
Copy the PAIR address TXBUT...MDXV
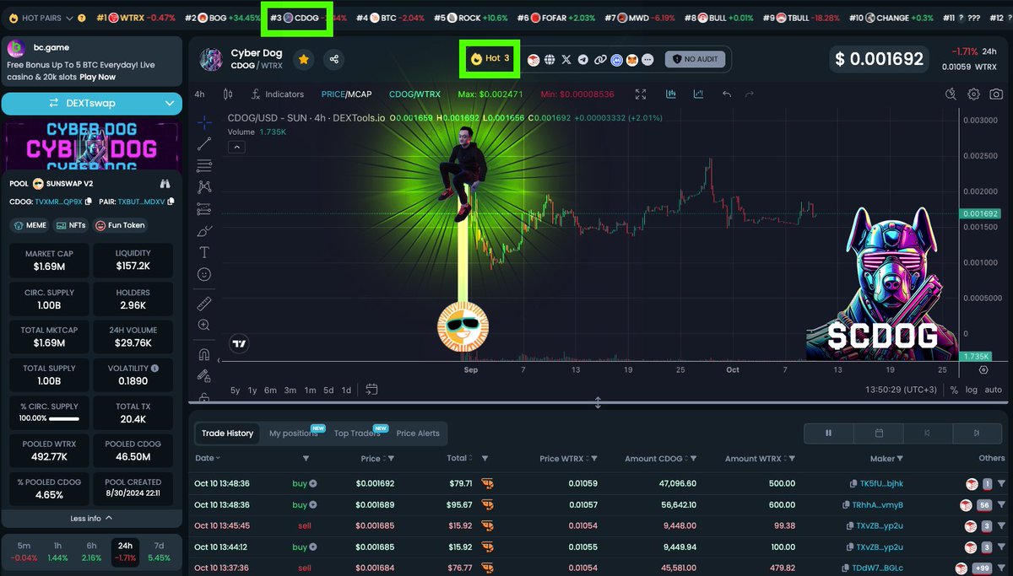coord(171,202)
